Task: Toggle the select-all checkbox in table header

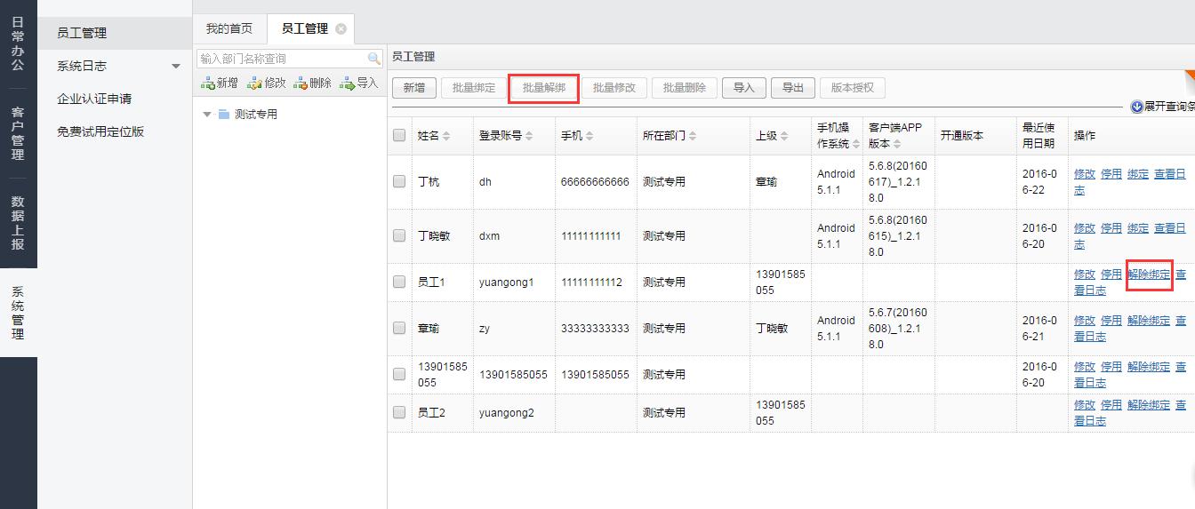Action: point(399,136)
